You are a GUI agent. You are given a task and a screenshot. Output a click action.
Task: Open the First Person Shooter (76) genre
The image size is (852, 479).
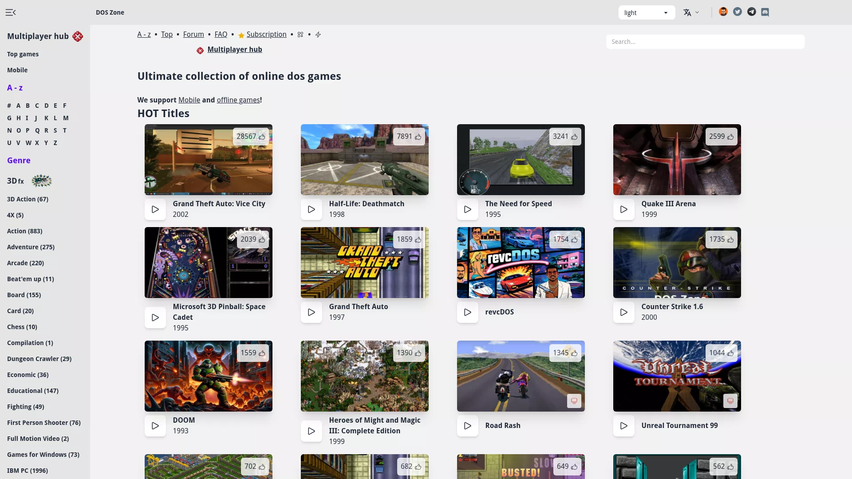point(44,423)
